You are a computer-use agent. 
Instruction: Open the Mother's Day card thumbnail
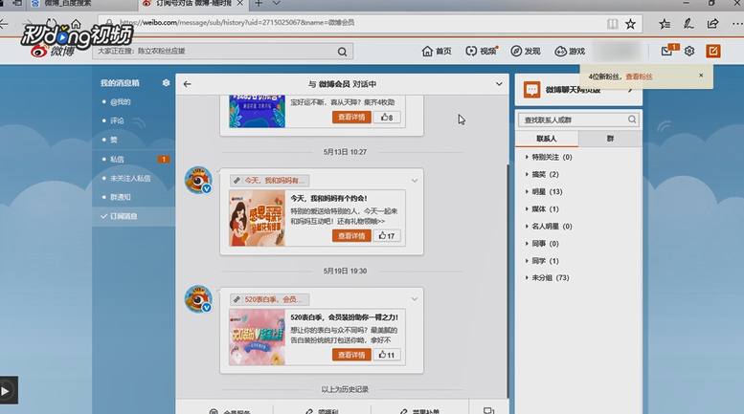(258, 218)
